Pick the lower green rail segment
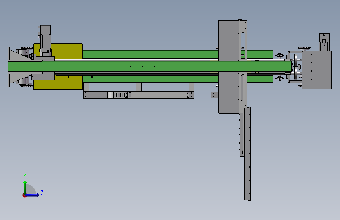 click(x=150, y=79)
